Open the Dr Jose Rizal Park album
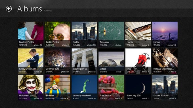 point(165,88)
